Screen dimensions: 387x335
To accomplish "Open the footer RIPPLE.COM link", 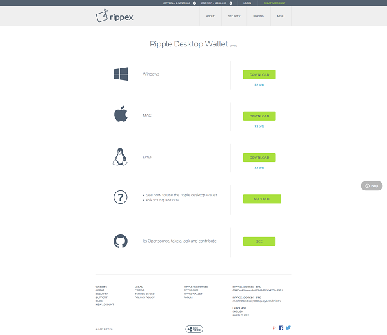I will tap(191, 290).
